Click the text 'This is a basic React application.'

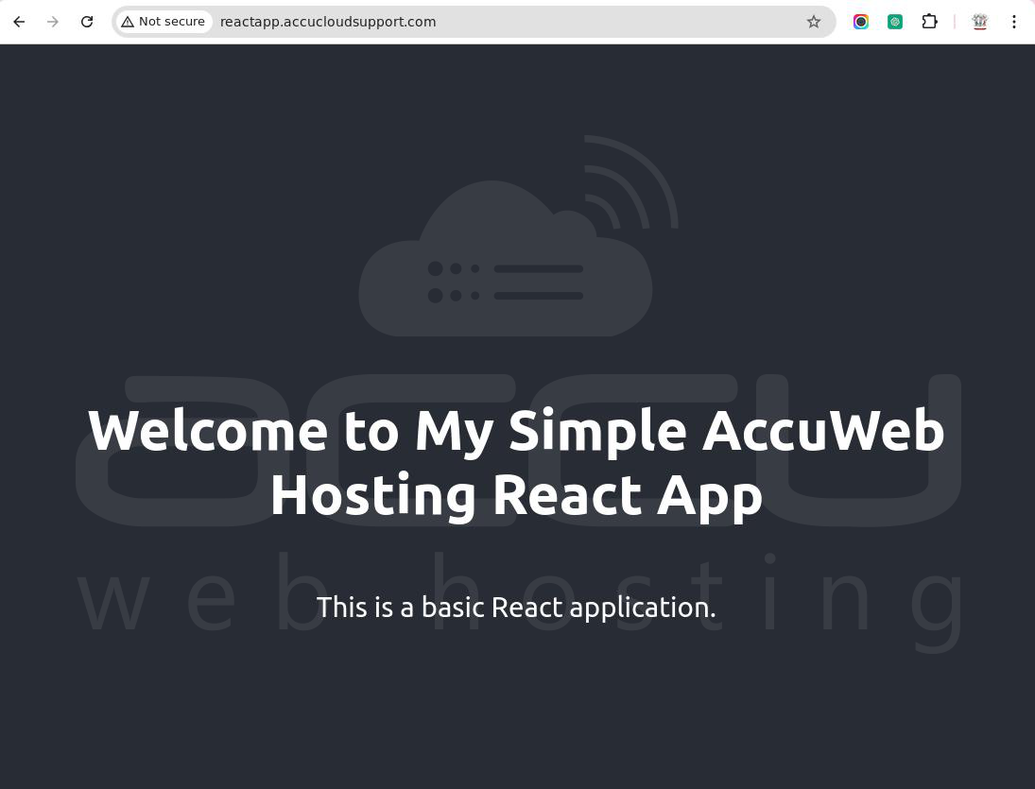tap(516, 608)
